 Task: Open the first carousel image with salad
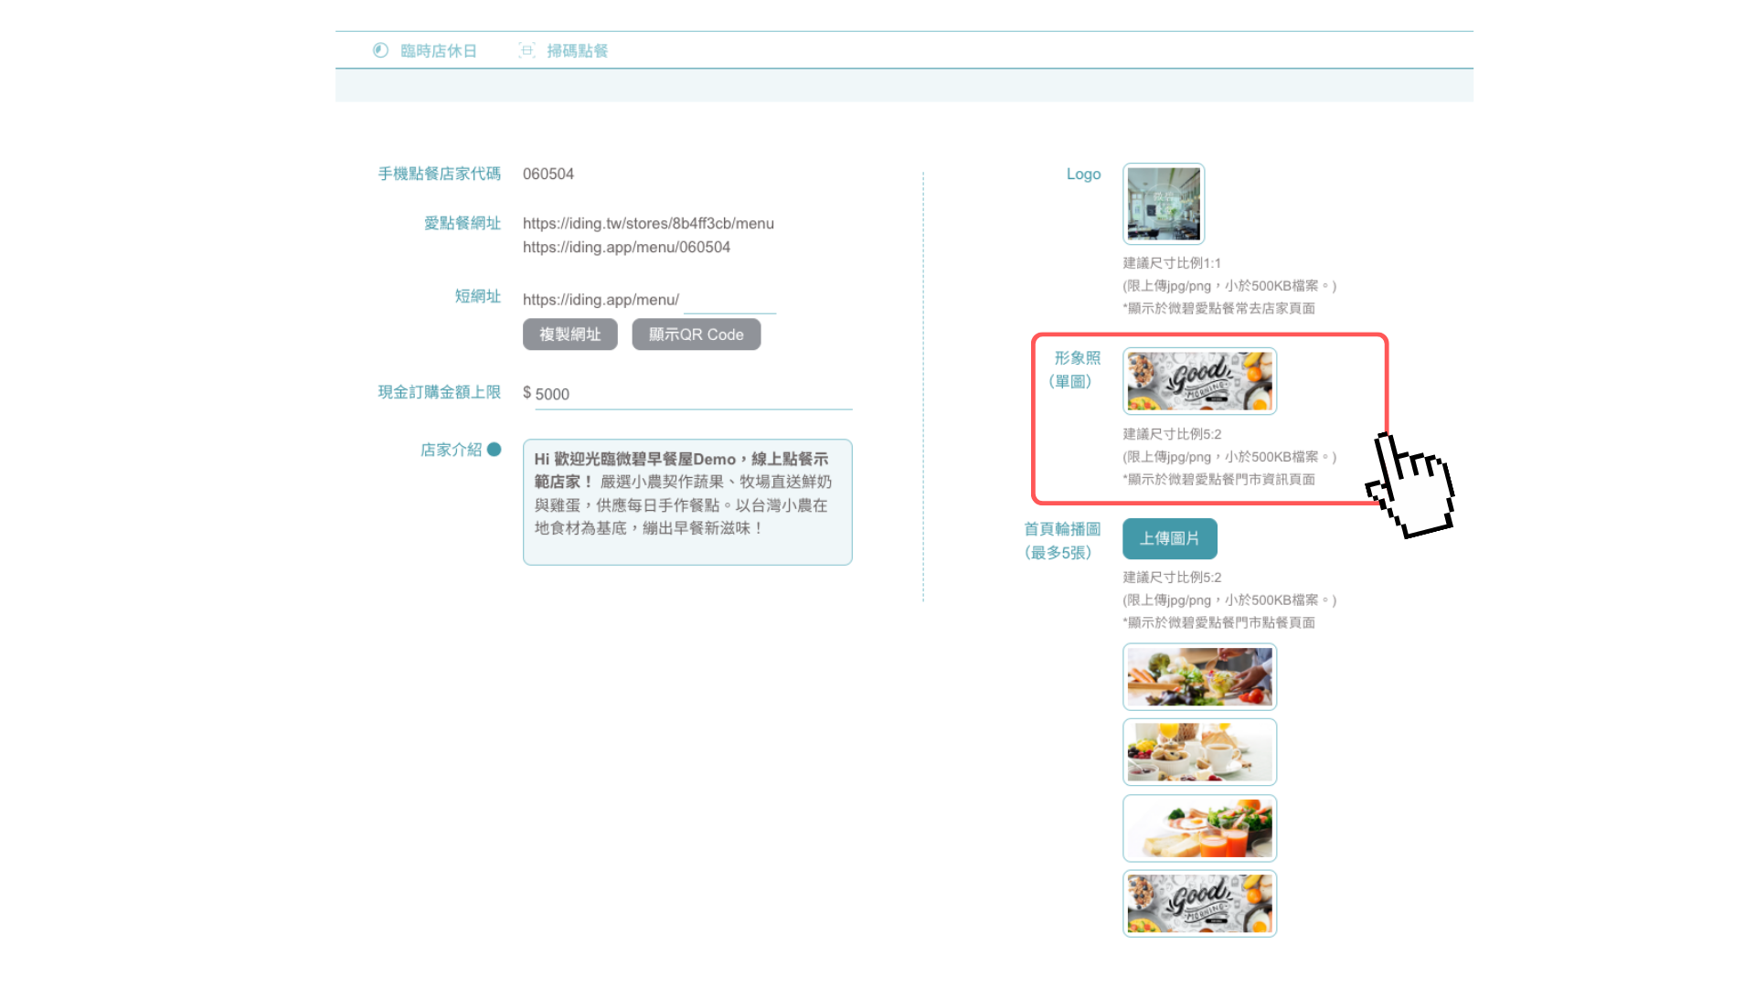click(x=1200, y=677)
